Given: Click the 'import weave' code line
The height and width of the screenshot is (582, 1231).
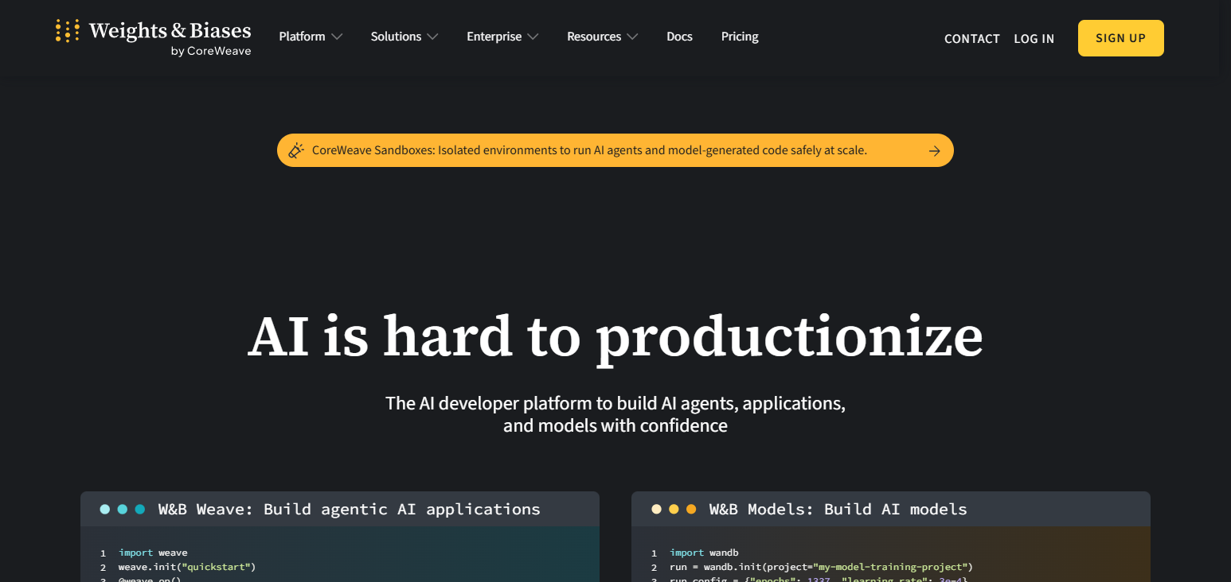Looking at the screenshot, I should click(153, 553).
